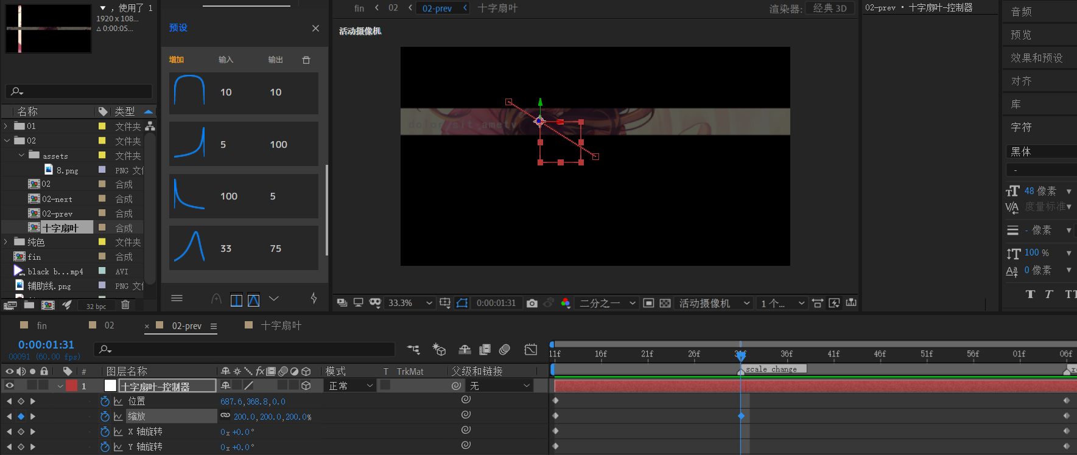Click the 3D glasses preview icon
The width and height of the screenshot is (1077, 455).
tap(375, 303)
